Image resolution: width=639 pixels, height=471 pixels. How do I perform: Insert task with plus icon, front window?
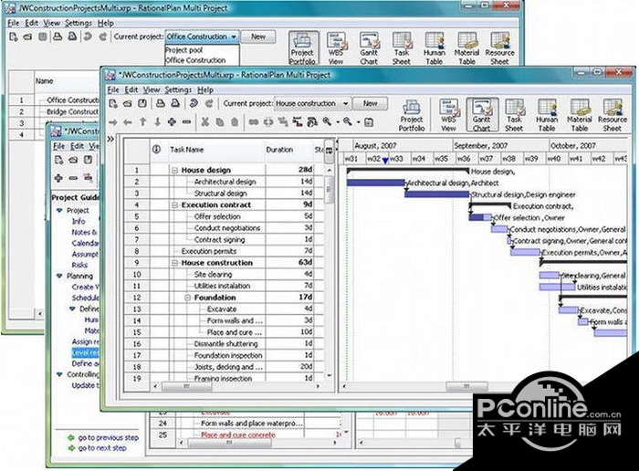172,121
